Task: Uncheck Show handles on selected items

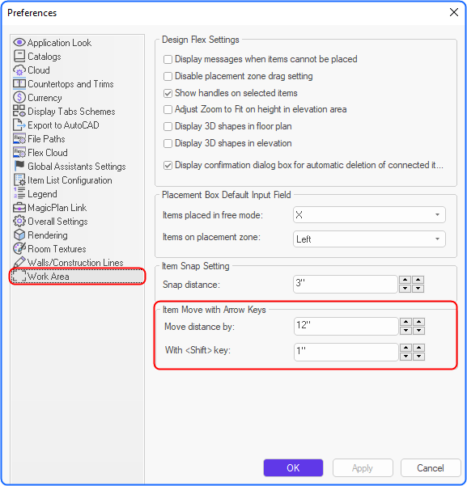Action: pos(168,93)
